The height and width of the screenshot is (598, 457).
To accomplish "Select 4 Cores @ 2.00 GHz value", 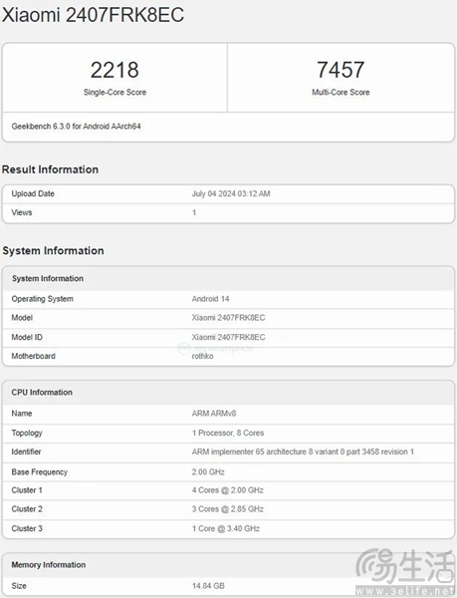I will (x=227, y=490).
